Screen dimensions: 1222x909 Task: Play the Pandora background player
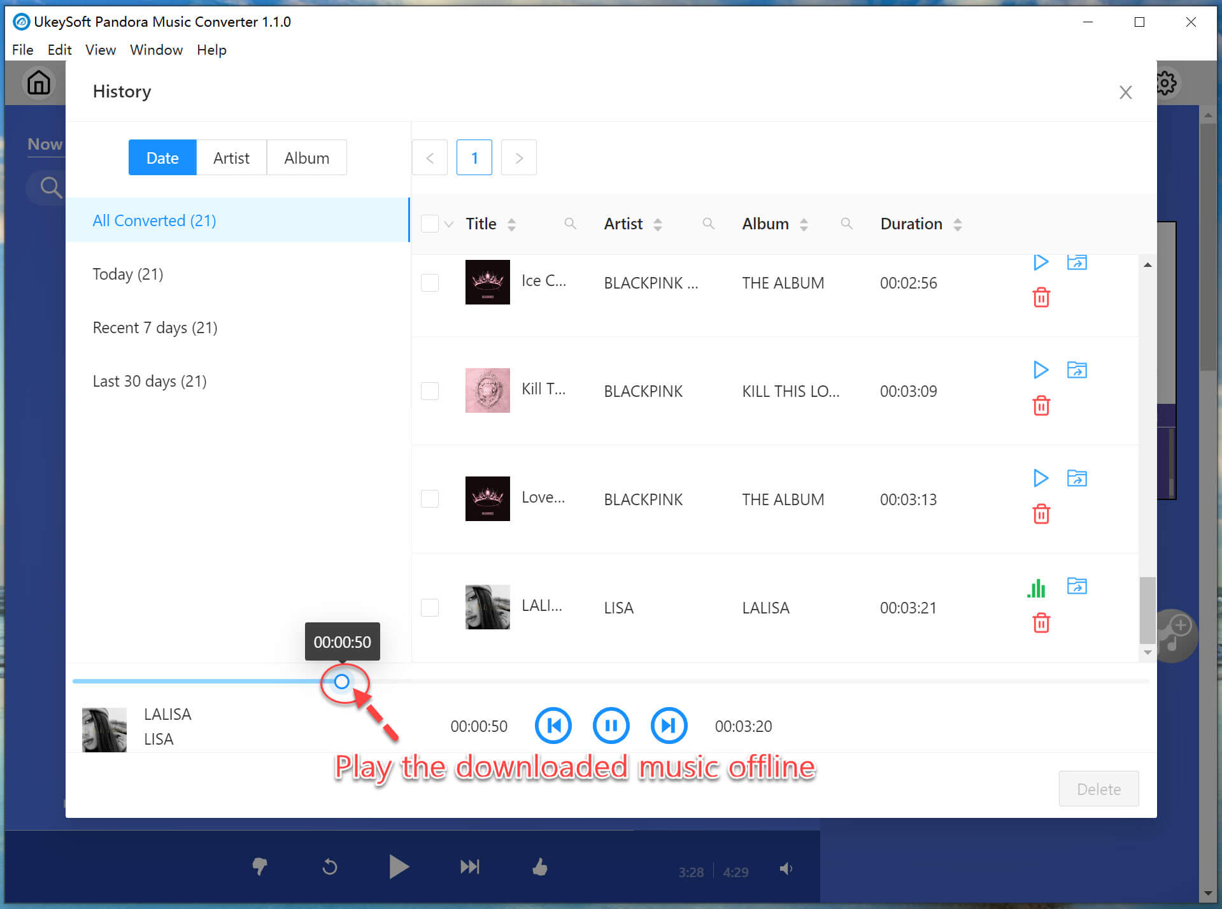click(399, 866)
